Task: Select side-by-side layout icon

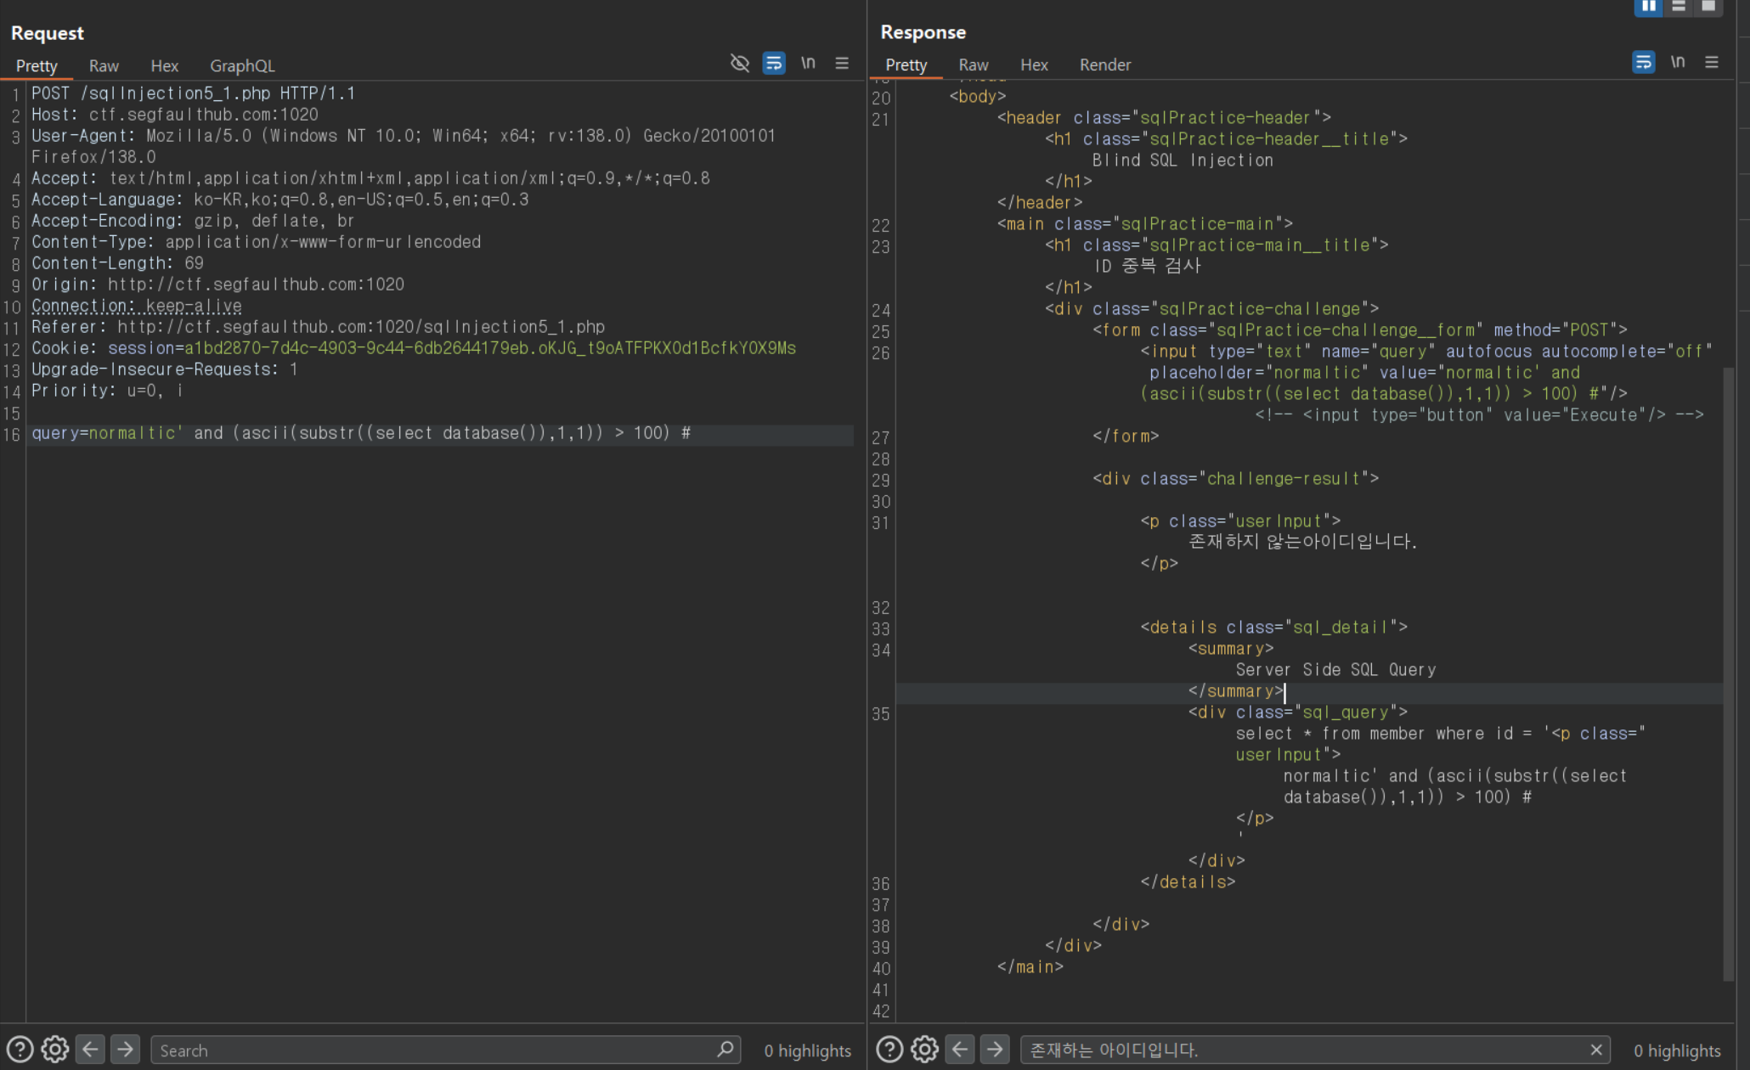Action: coord(1648,7)
